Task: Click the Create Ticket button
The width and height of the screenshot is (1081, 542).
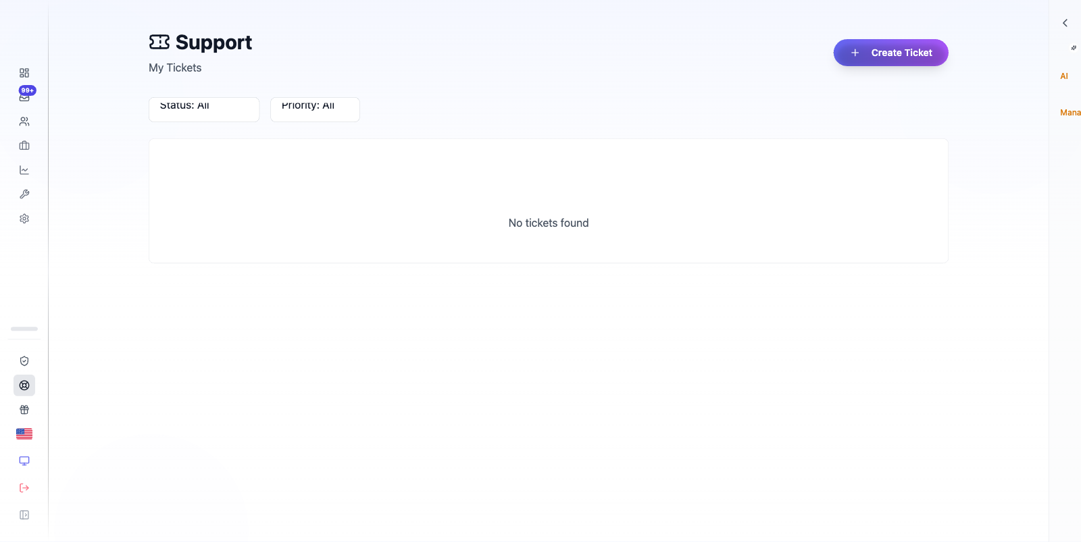Action: (x=890, y=53)
